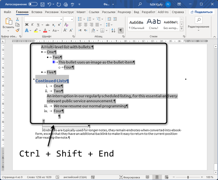Clear all formatting icon
Screen dimensions: 218x180
[x=66, y=25]
